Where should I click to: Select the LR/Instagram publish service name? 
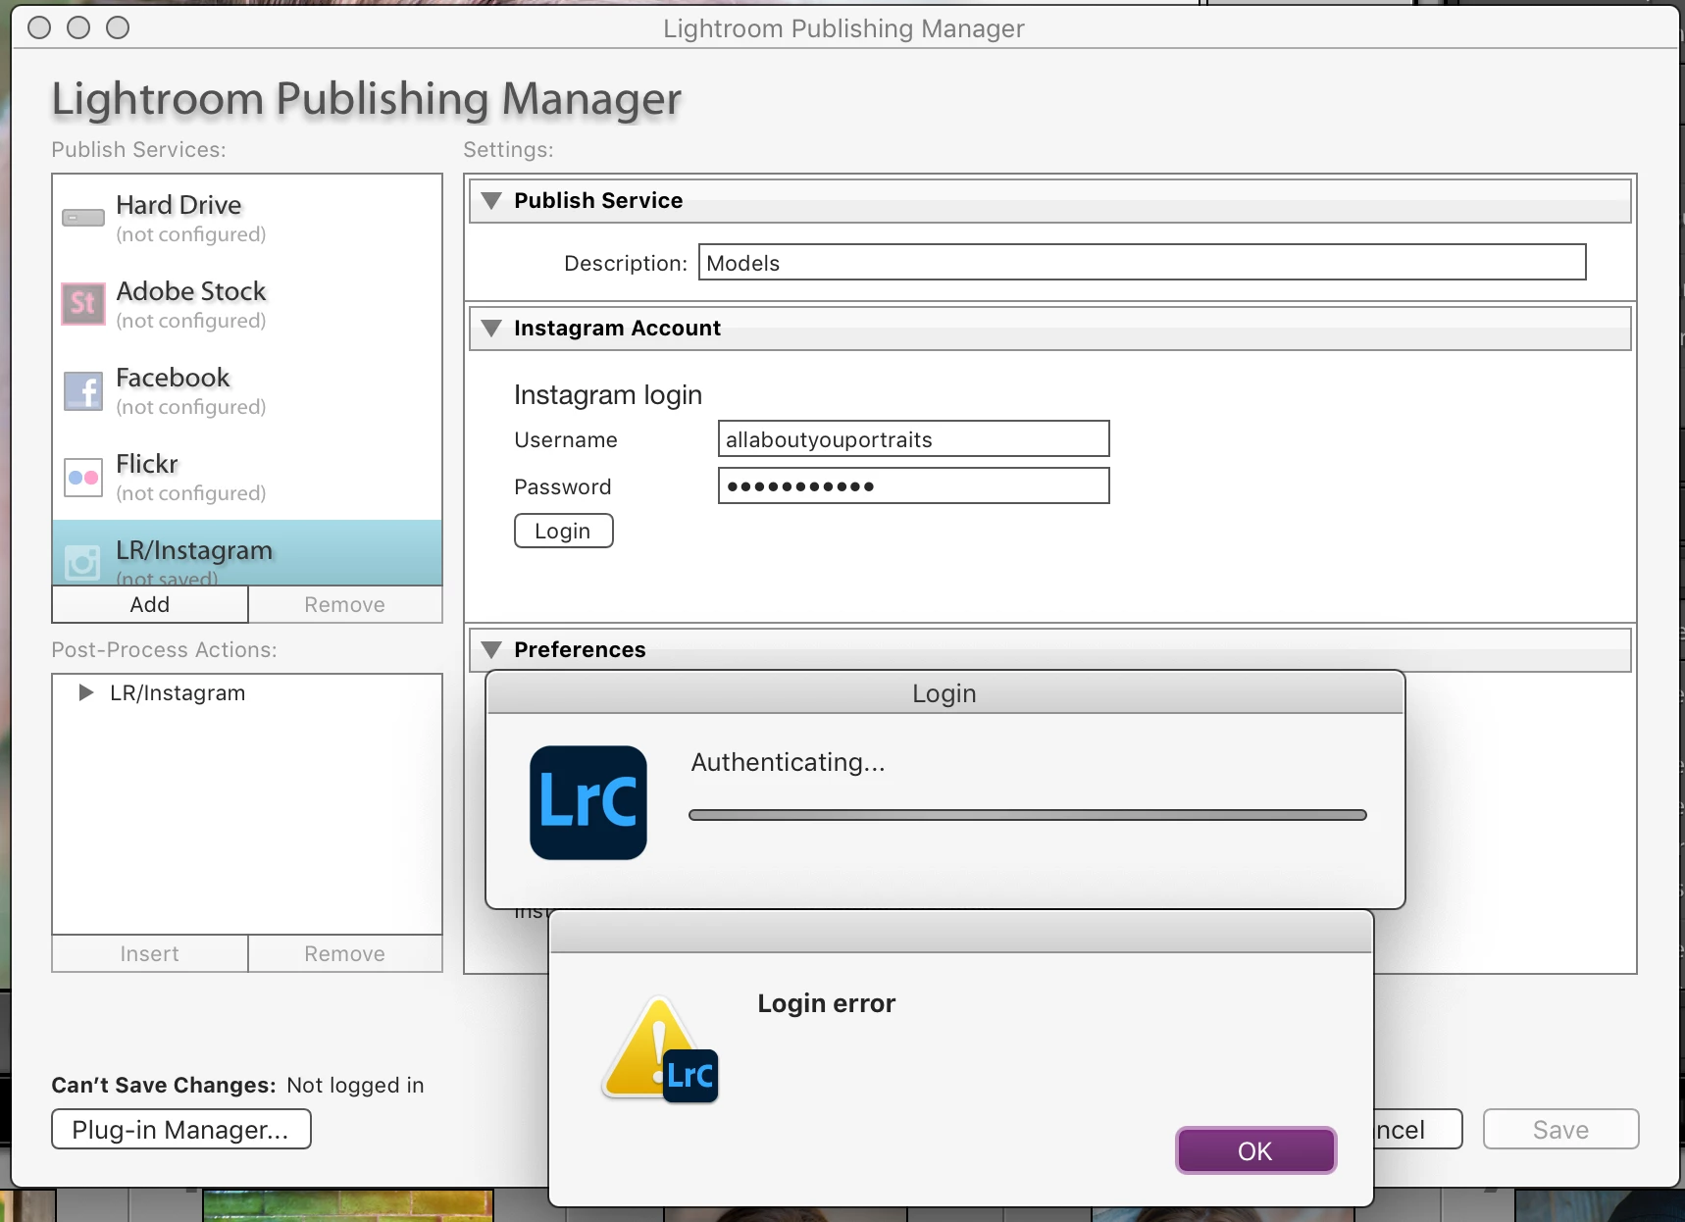[x=194, y=550]
